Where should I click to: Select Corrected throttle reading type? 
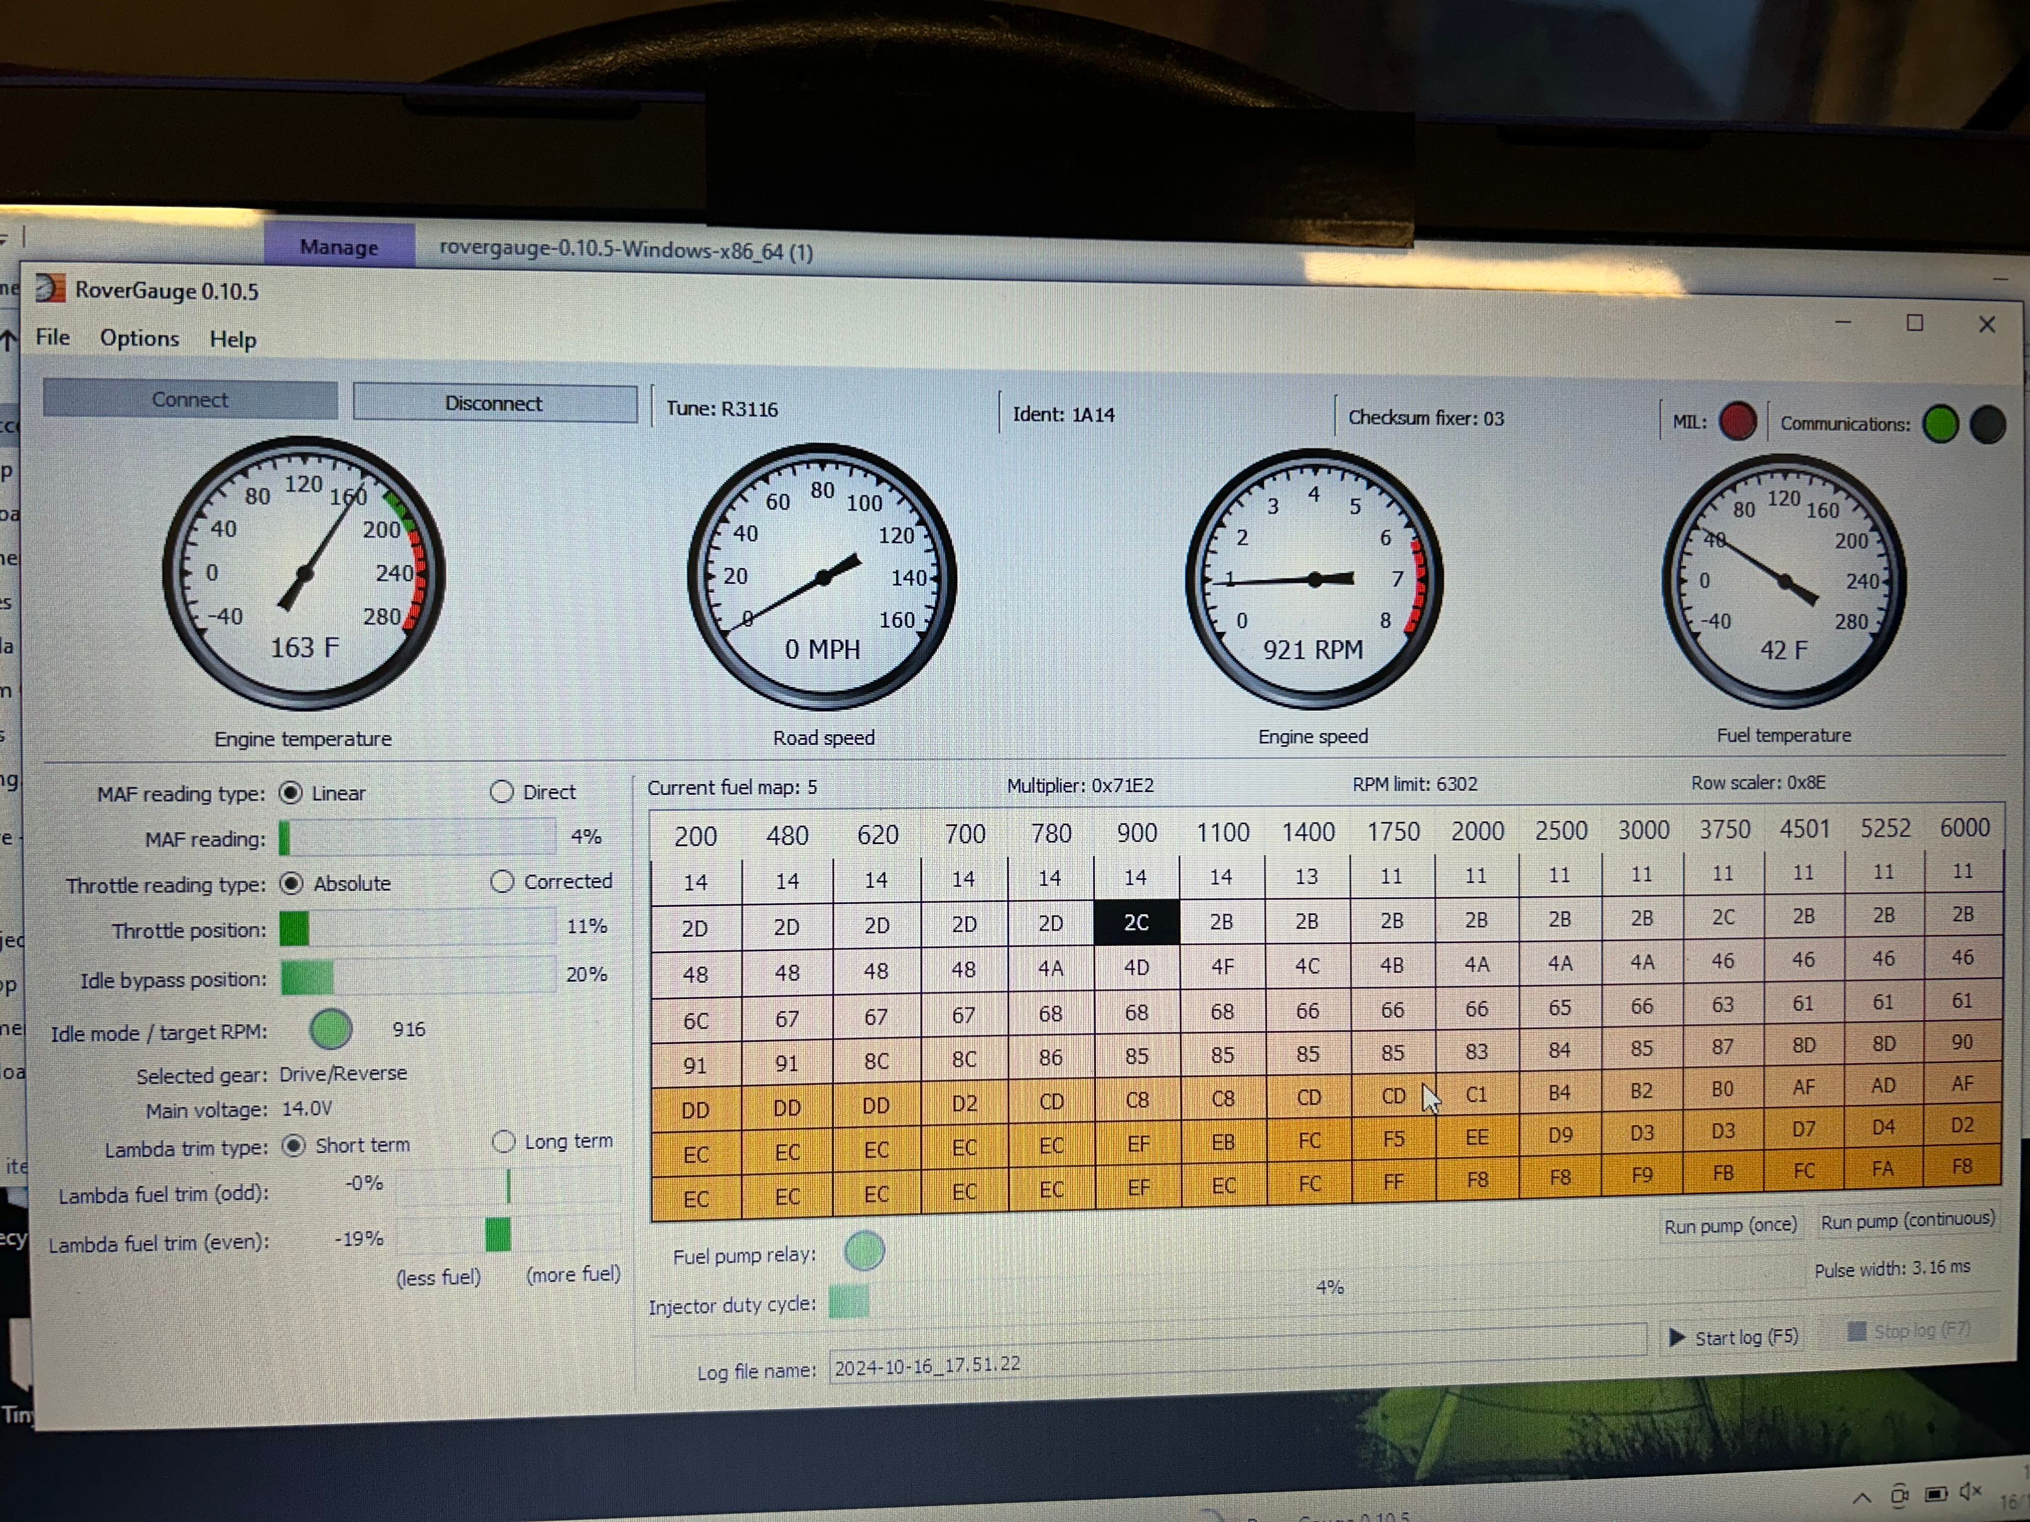click(x=502, y=882)
